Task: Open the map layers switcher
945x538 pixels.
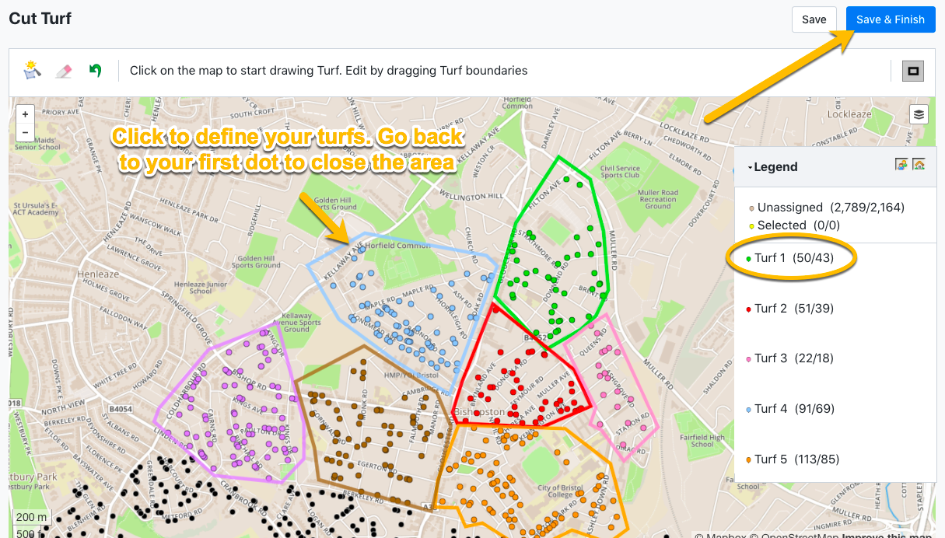Action: pyautogui.click(x=919, y=115)
